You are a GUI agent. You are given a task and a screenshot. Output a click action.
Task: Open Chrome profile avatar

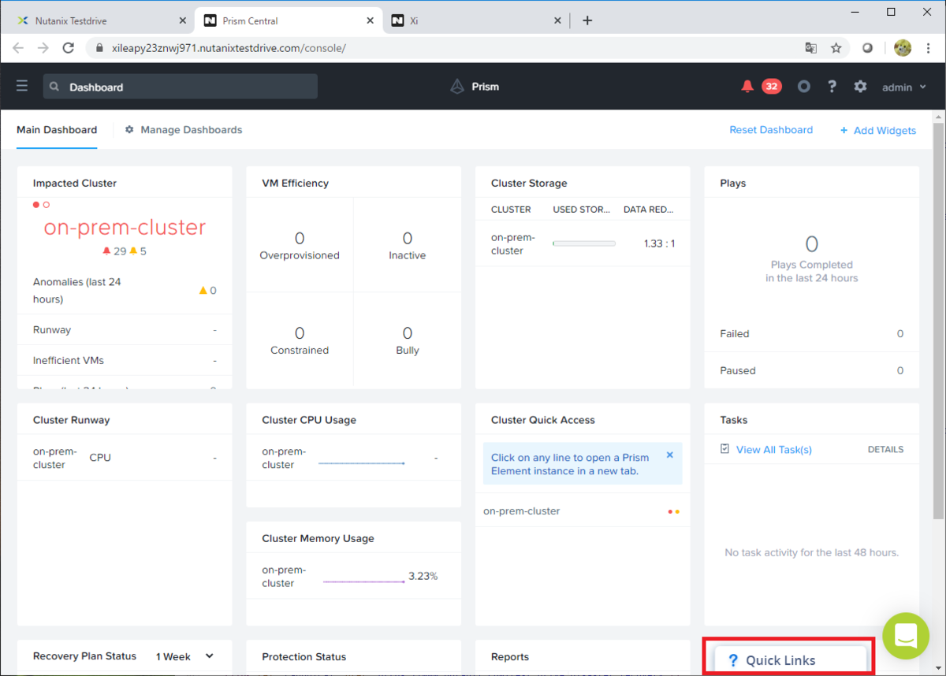902,48
